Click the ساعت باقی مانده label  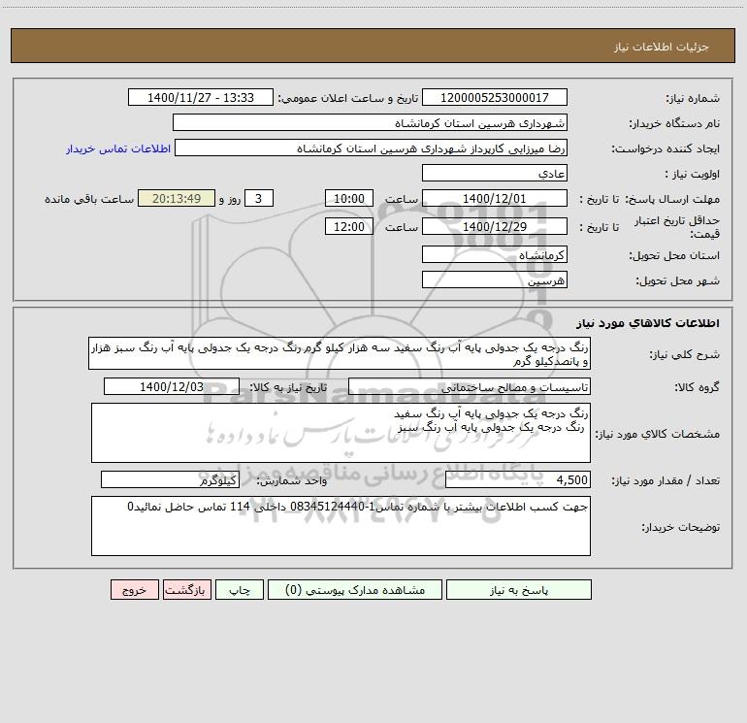[89, 199]
